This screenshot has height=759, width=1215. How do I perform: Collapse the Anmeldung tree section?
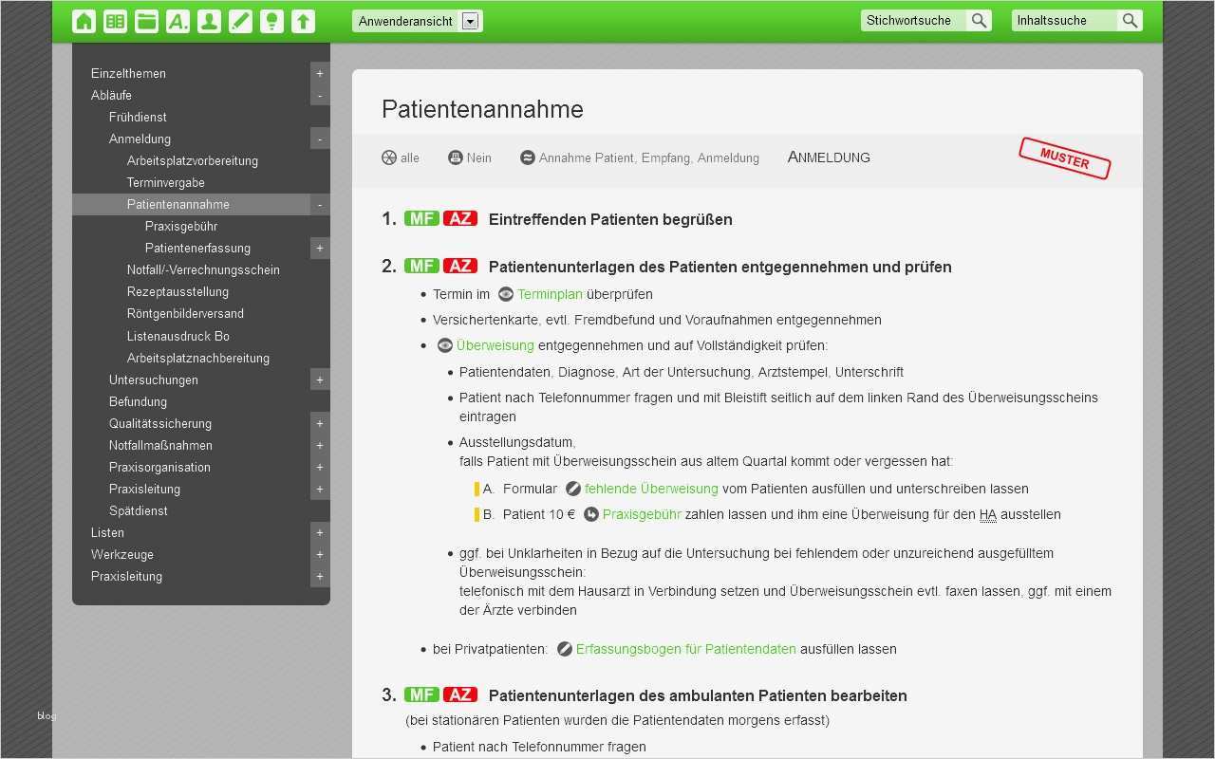pyautogui.click(x=319, y=138)
